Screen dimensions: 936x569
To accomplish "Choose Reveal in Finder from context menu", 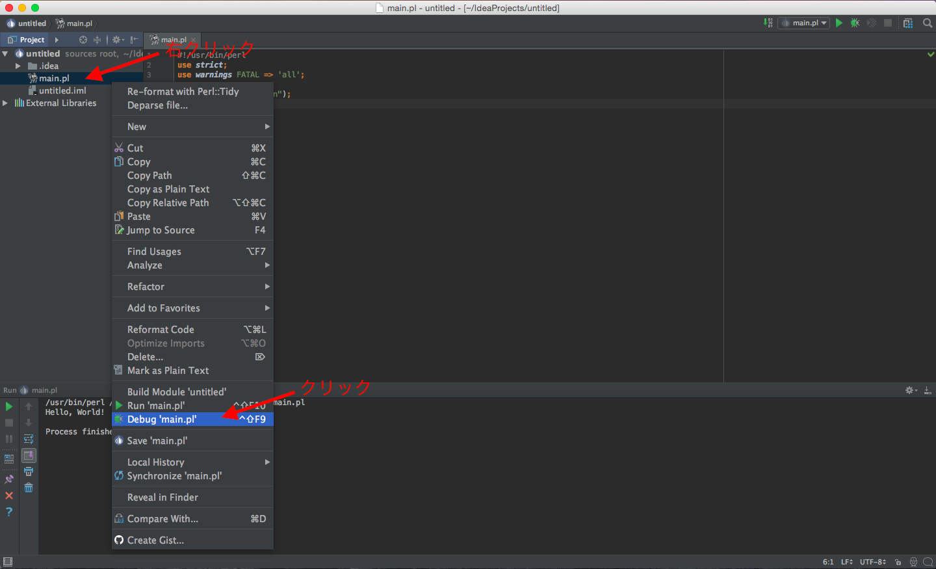I will point(162,497).
